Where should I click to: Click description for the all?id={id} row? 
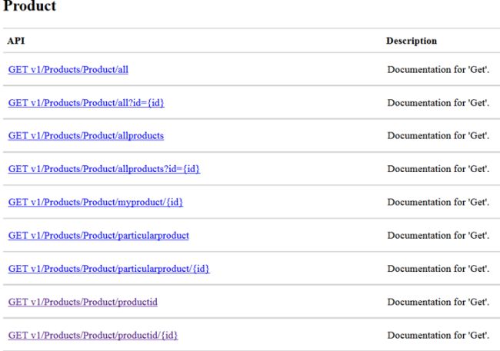(x=438, y=103)
